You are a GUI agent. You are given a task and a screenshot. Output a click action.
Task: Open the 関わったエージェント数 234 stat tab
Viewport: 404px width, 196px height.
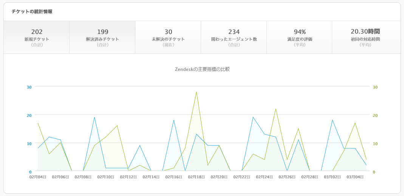[x=234, y=37]
